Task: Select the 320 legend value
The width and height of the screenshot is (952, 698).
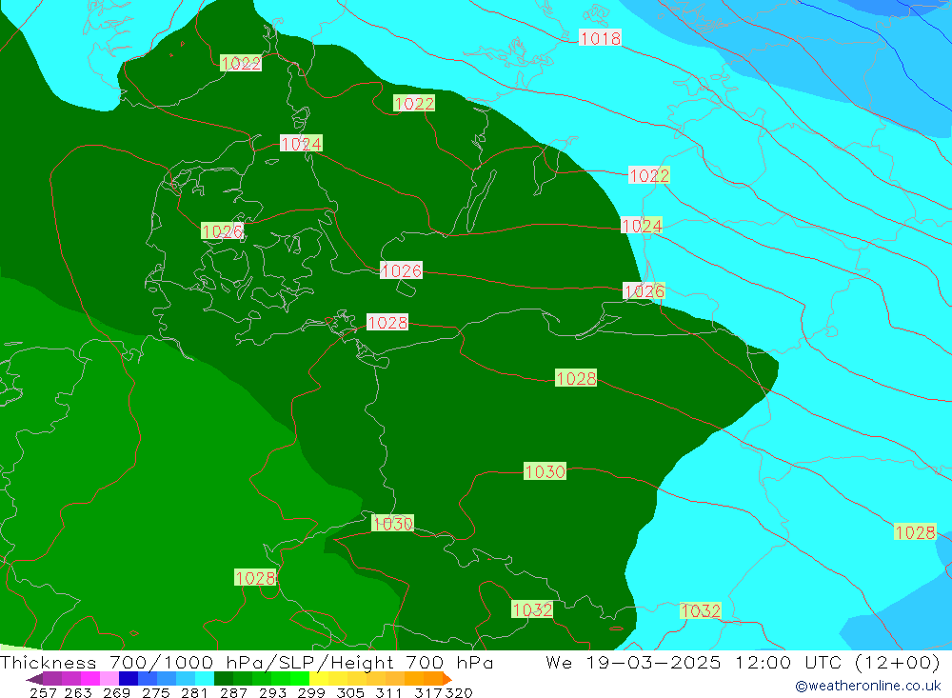Action: pyautogui.click(x=459, y=692)
